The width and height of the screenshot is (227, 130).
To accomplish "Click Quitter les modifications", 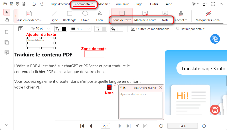I will [150, 29].
